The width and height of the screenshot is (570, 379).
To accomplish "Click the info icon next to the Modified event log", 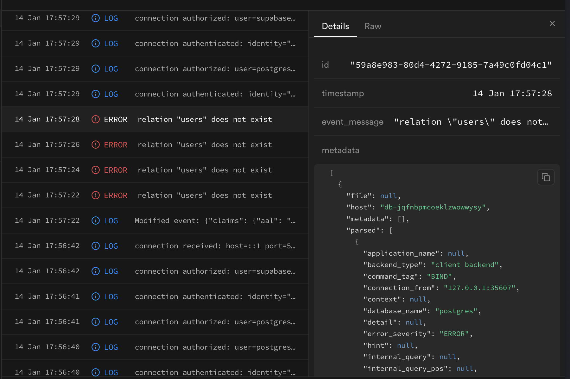I will (95, 221).
